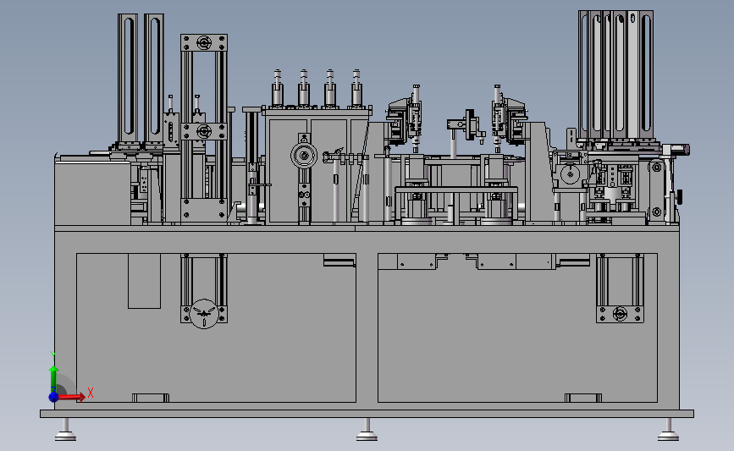The image size is (734, 451).
Task: Select the fourth of four top cylinders
Action: [x=356, y=89]
